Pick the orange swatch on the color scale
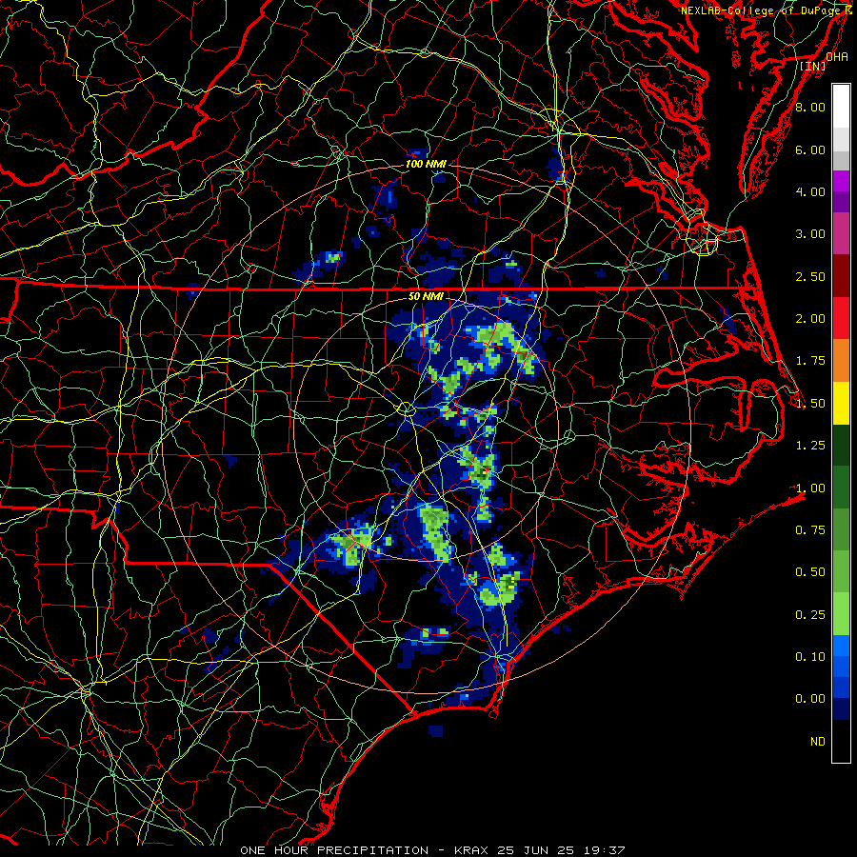 [x=841, y=361]
